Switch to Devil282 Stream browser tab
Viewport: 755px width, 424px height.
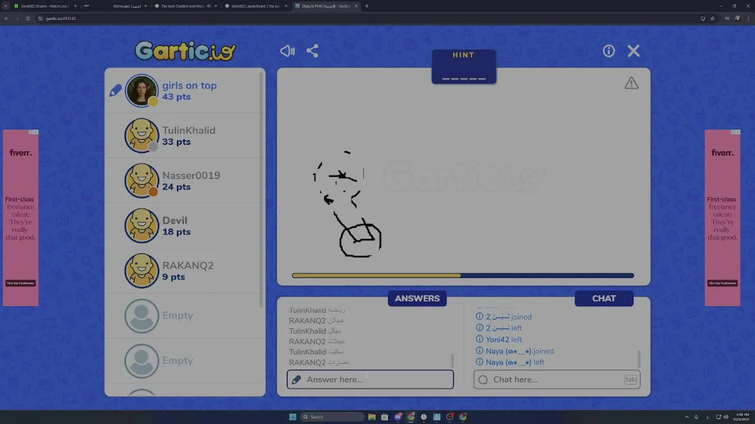tap(45, 6)
